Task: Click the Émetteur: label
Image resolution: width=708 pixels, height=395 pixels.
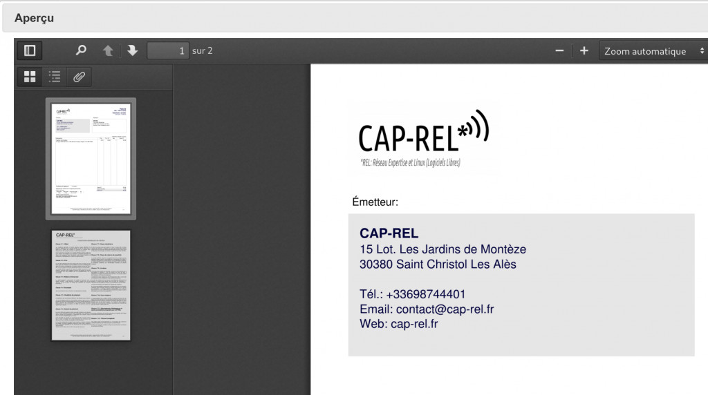Action: tap(375, 202)
